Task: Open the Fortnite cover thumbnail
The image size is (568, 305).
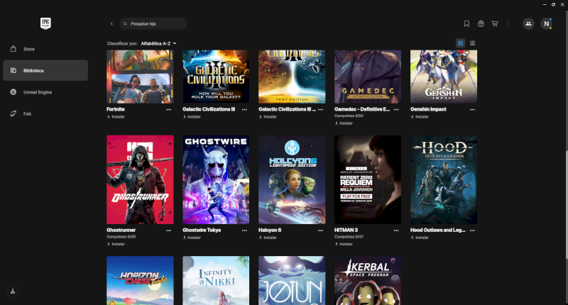Action: point(140,77)
